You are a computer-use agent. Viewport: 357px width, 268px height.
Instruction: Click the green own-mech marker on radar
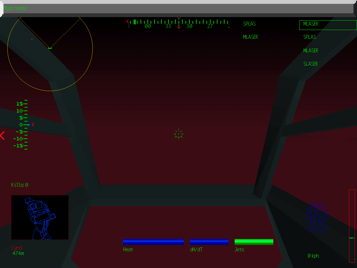pos(50,48)
